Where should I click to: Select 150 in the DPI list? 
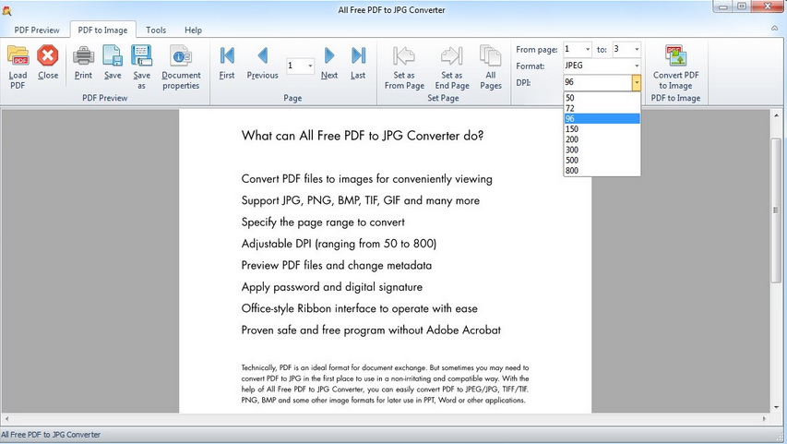[x=602, y=129]
